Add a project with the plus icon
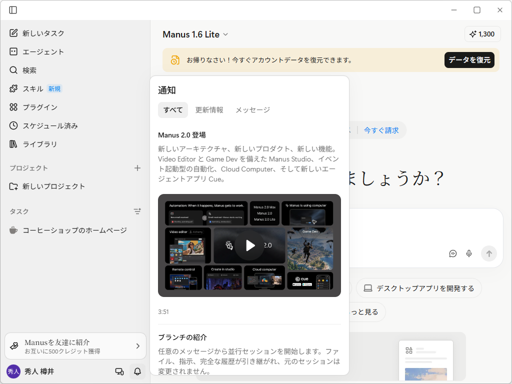 pyautogui.click(x=137, y=168)
